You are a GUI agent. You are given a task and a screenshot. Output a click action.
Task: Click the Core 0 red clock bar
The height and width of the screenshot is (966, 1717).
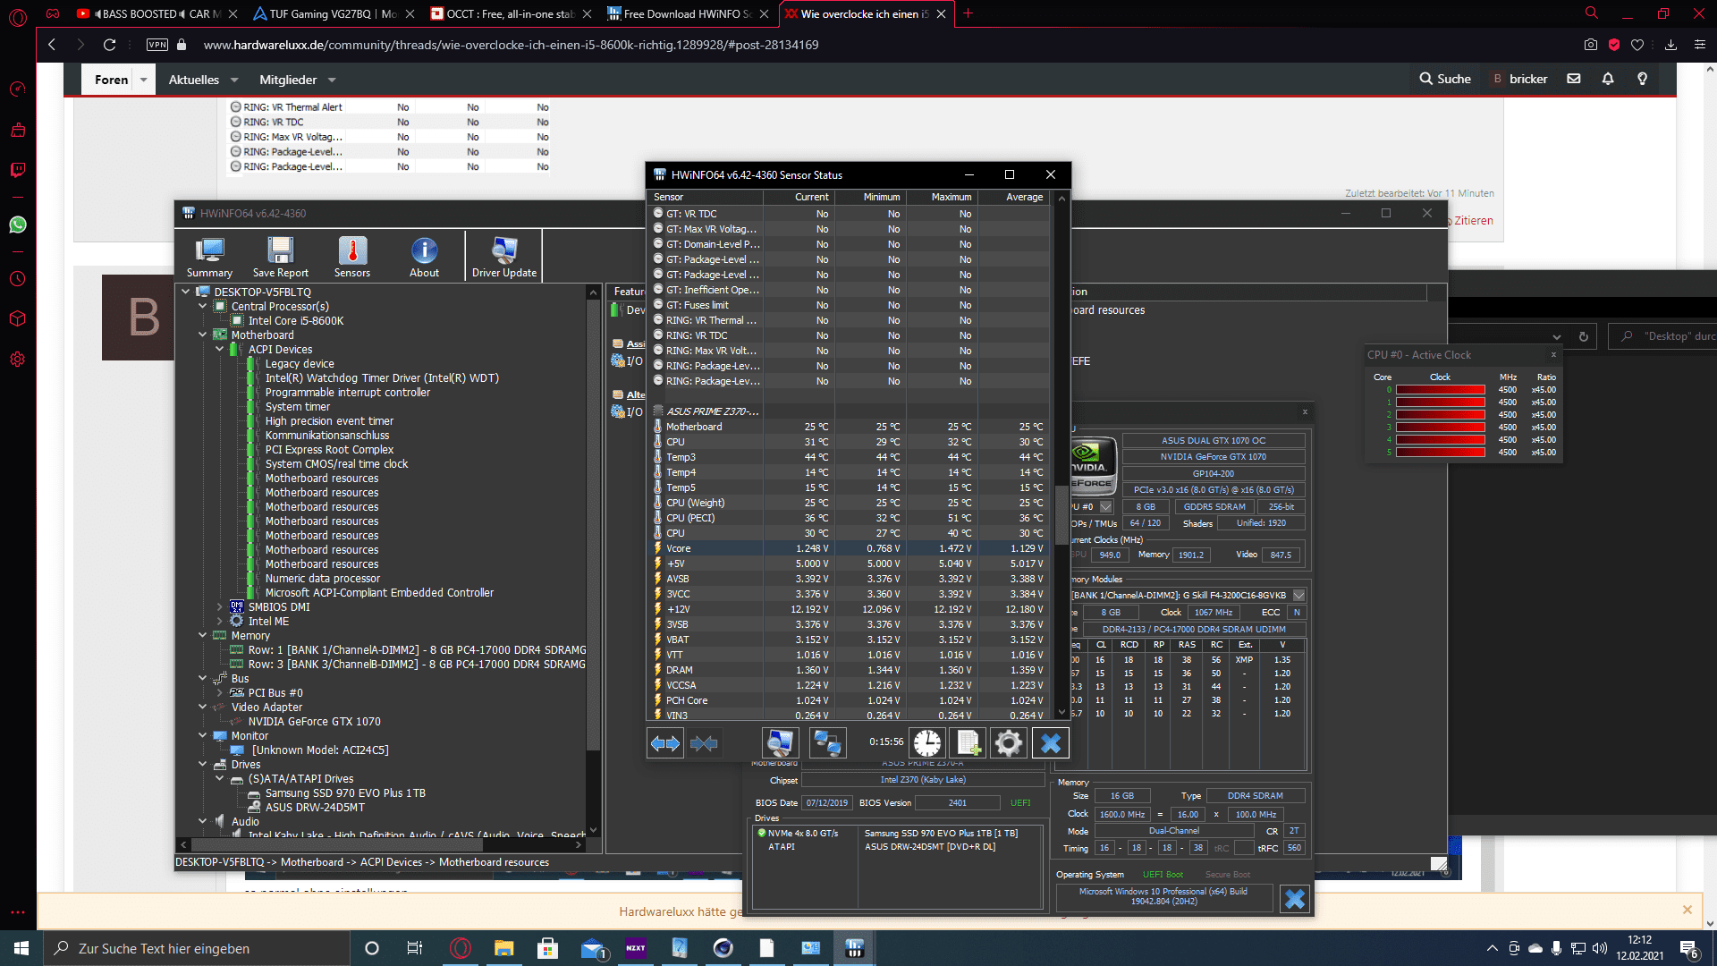tap(1441, 390)
